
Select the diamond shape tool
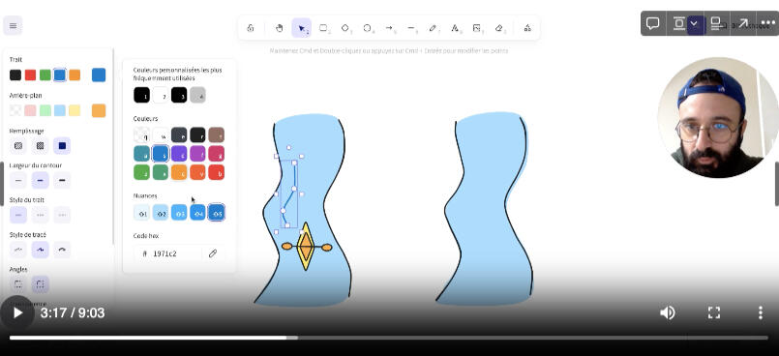(x=345, y=28)
